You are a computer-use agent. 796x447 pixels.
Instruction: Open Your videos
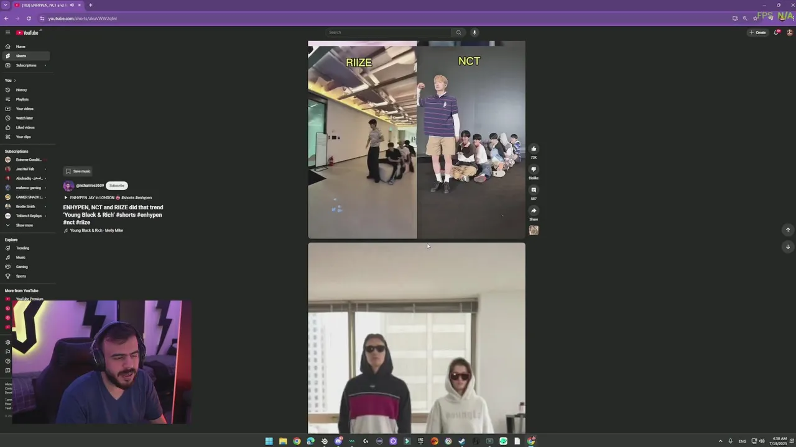[25, 109]
